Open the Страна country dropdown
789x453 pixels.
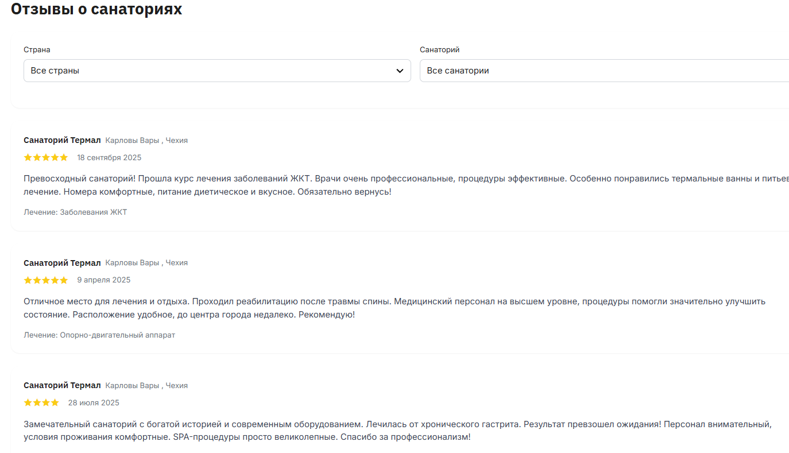tap(217, 71)
